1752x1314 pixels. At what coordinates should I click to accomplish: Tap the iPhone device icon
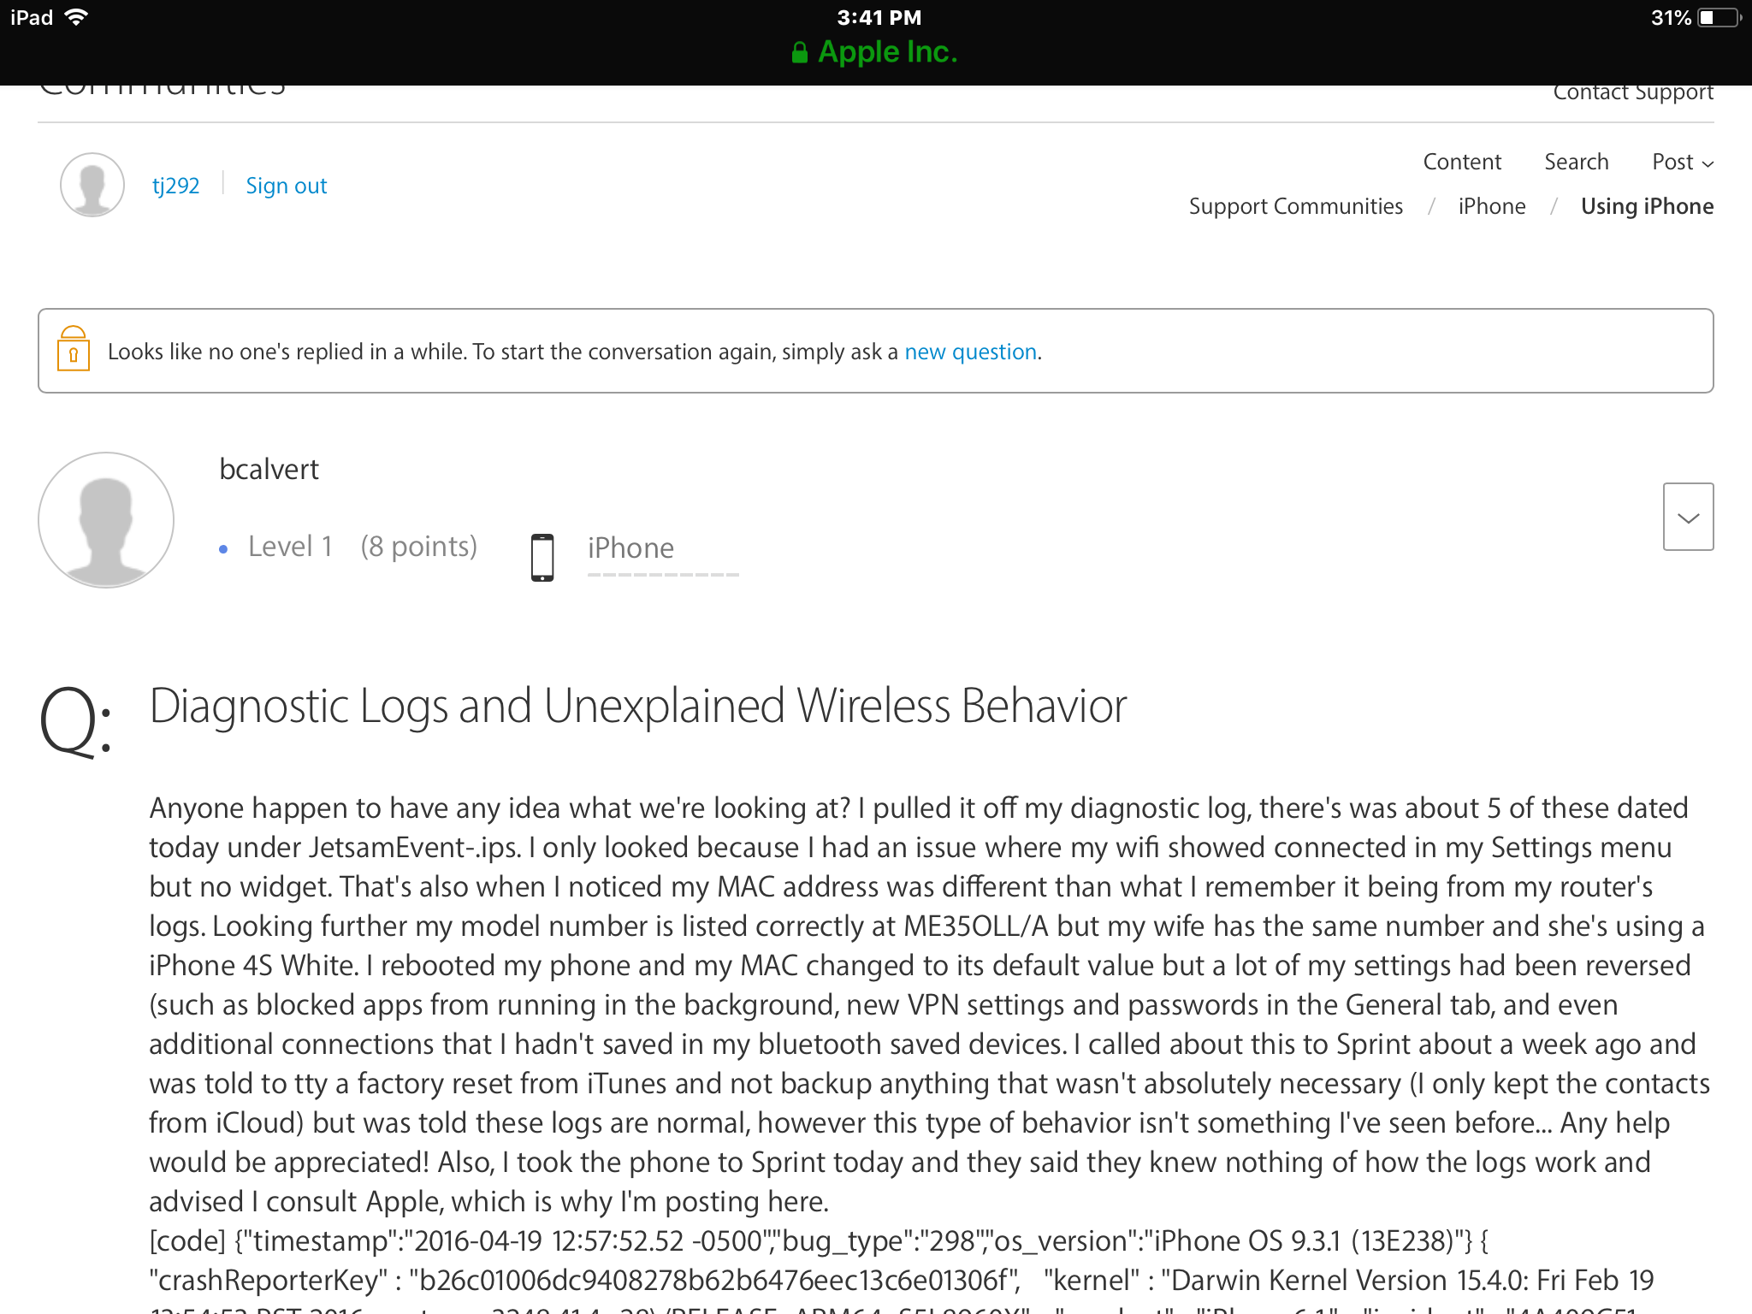(542, 557)
